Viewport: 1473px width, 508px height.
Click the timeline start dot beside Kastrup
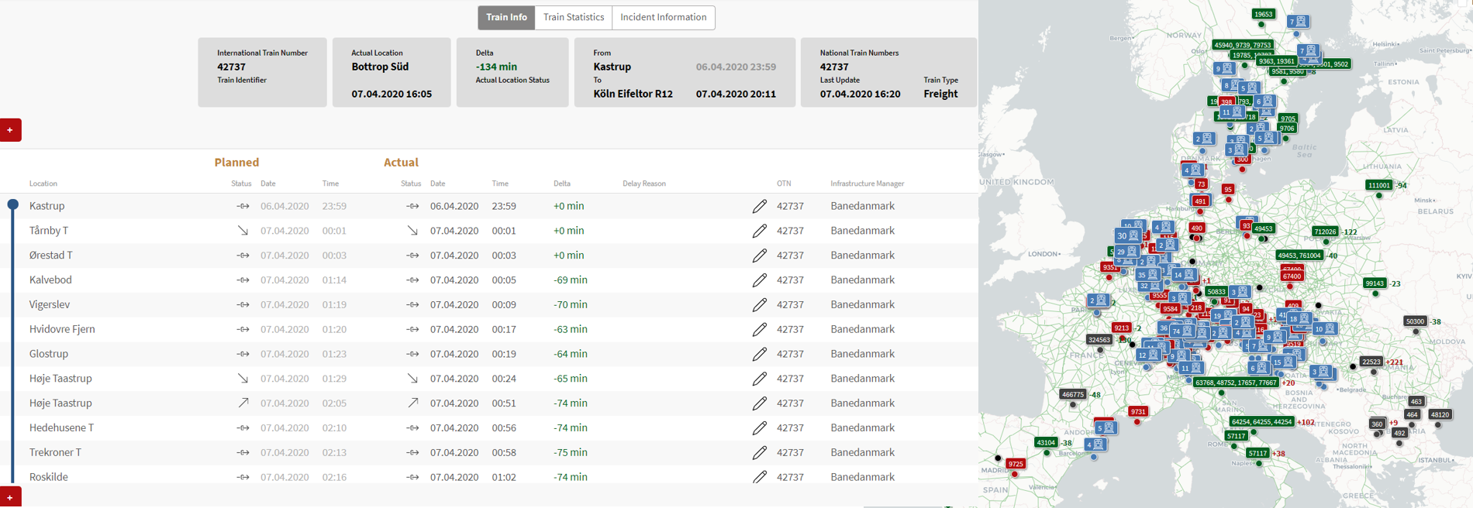[12, 205]
